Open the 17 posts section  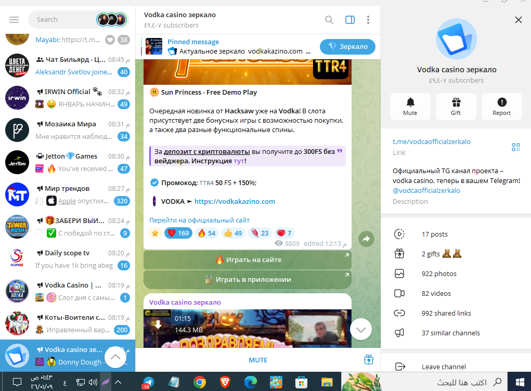456,234
